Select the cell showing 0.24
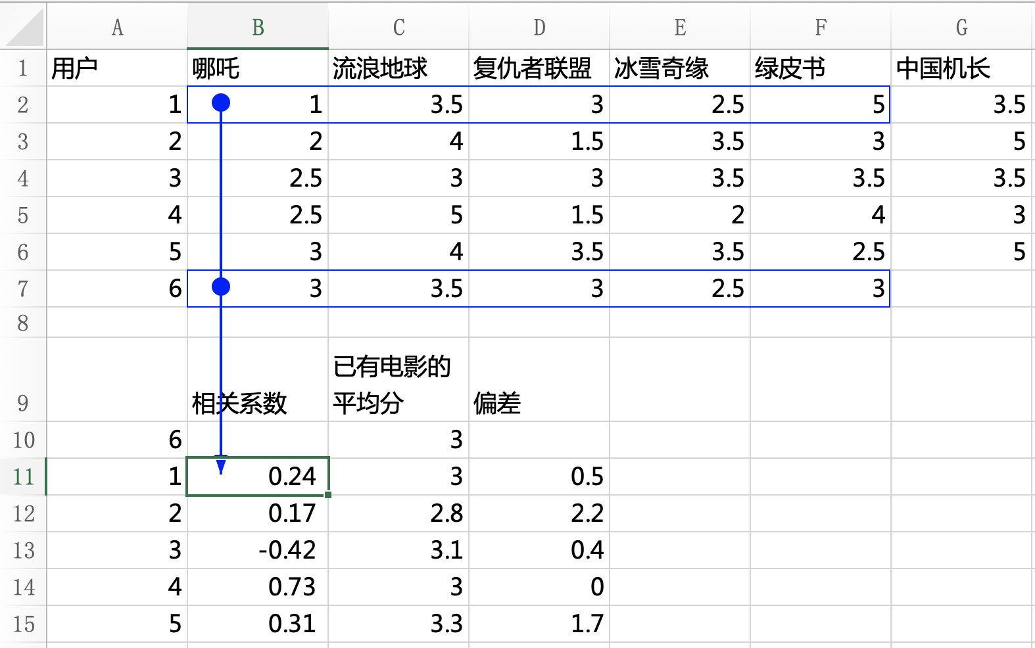The height and width of the screenshot is (648, 1035). pyautogui.click(x=258, y=476)
